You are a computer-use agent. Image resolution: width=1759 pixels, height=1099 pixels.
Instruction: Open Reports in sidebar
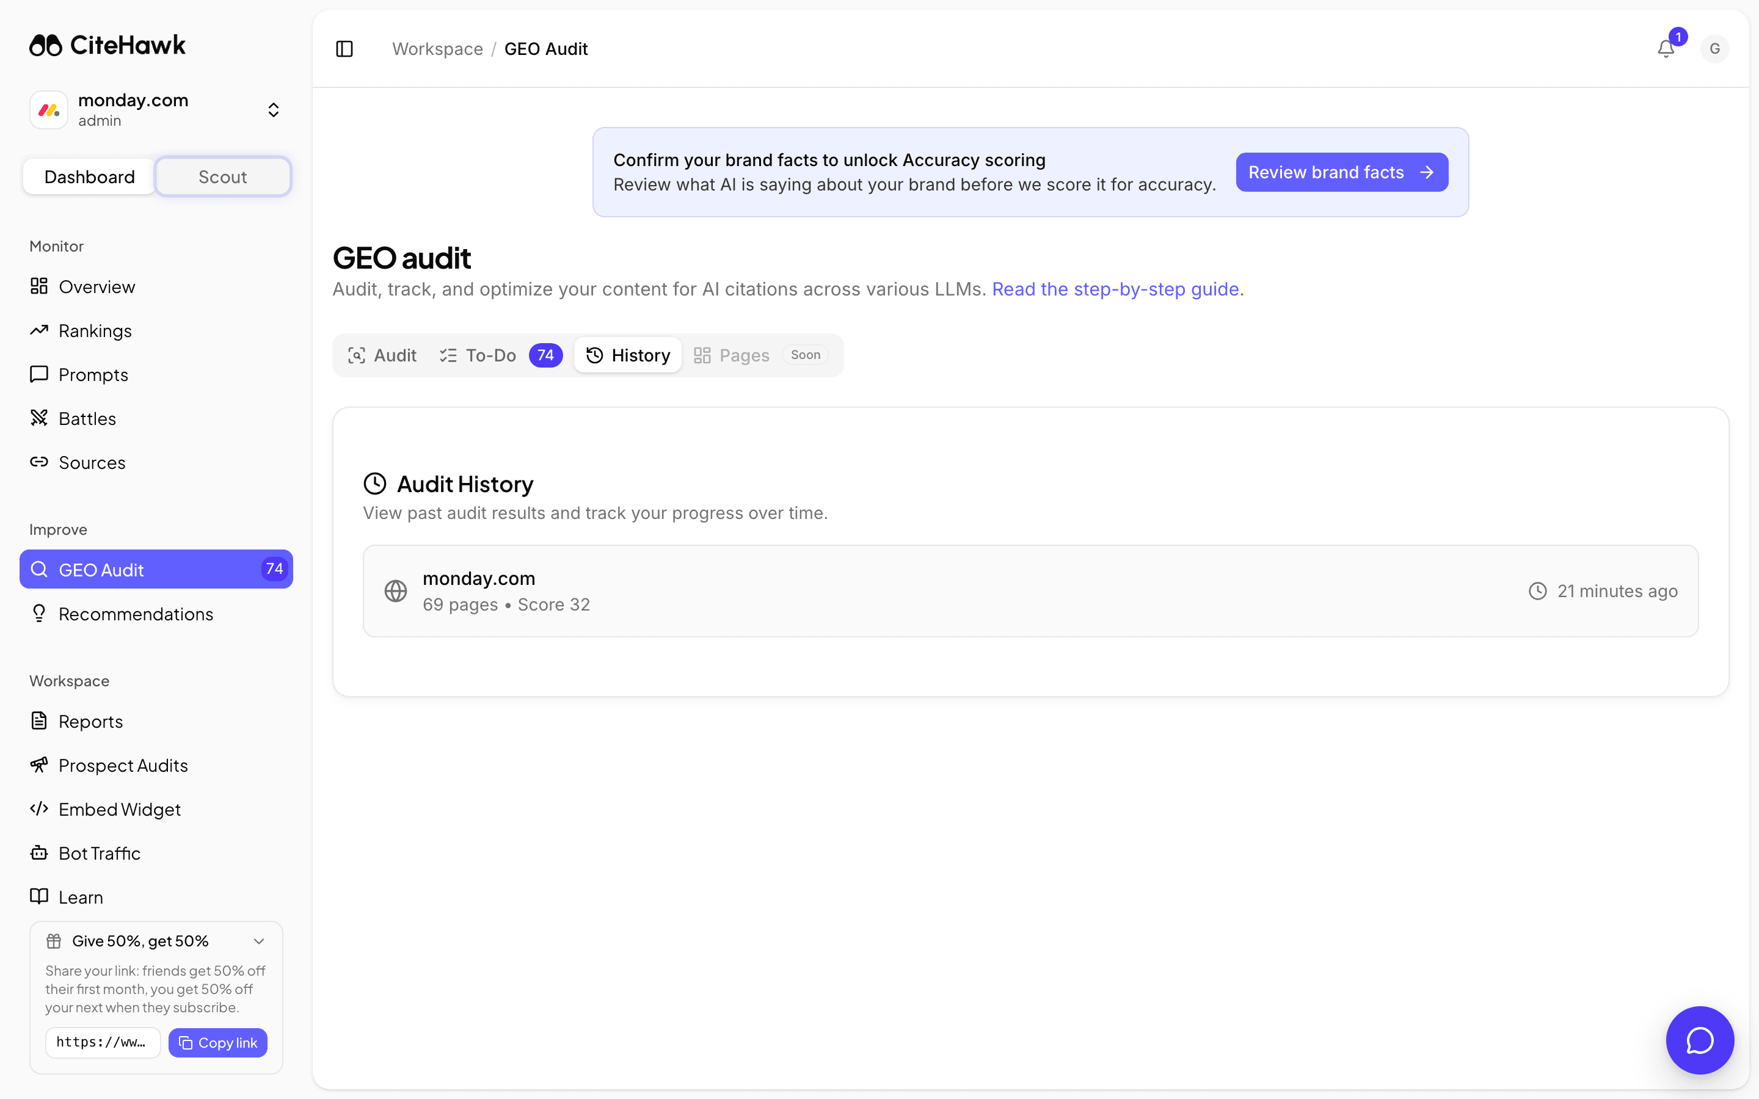pos(156,721)
